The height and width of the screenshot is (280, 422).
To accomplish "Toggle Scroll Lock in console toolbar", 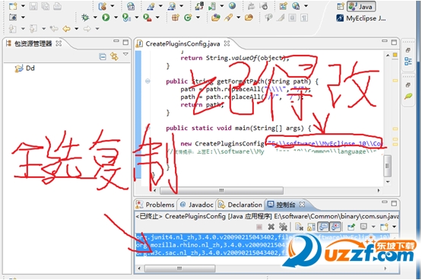I will tap(311, 227).
